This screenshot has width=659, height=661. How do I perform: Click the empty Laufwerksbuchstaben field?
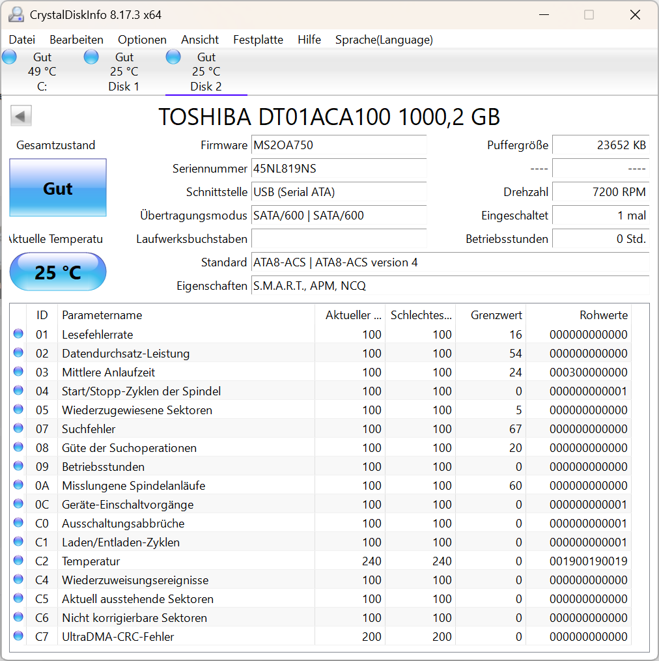pos(339,239)
